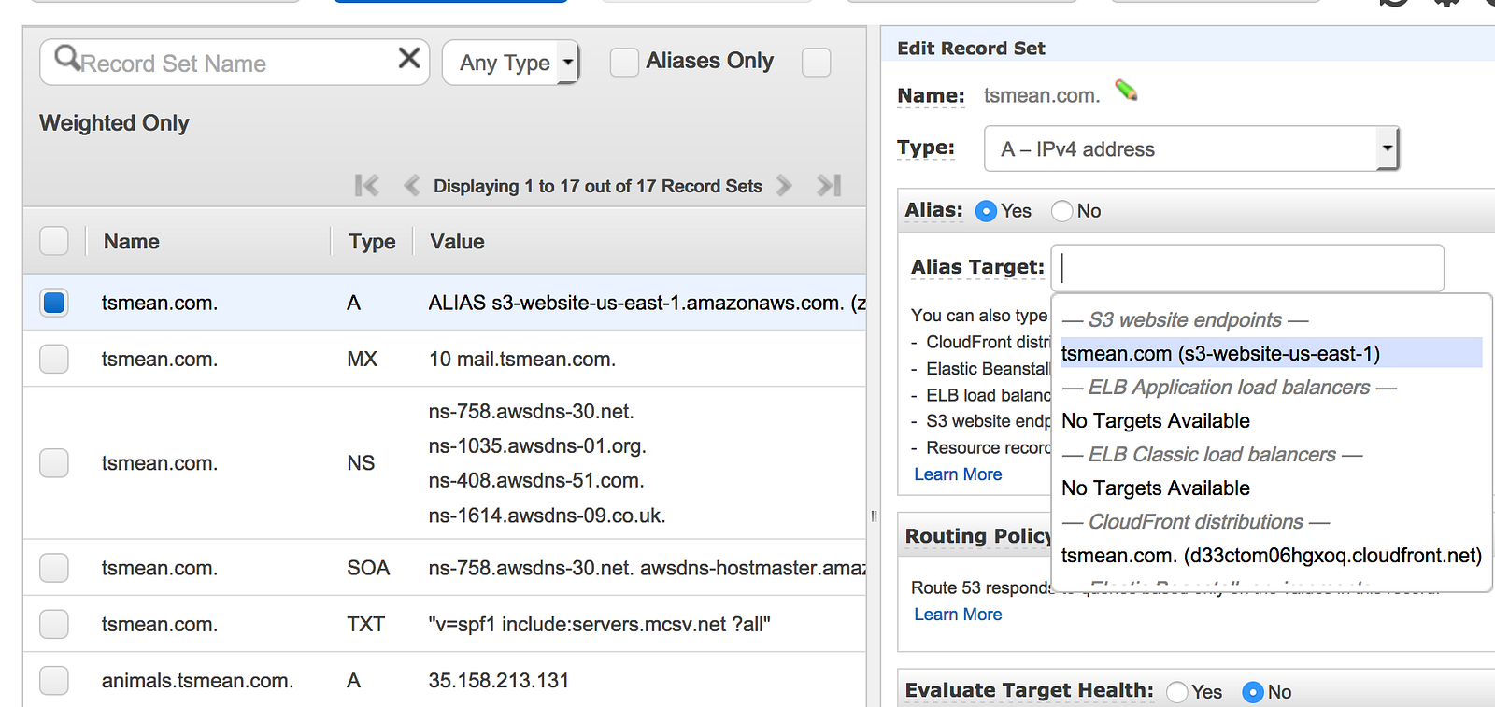Open Learn More link under Alias Target
The width and height of the screenshot is (1495, 707).
(958, 474)
